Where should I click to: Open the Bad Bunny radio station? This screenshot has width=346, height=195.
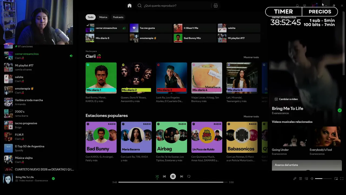101,142
